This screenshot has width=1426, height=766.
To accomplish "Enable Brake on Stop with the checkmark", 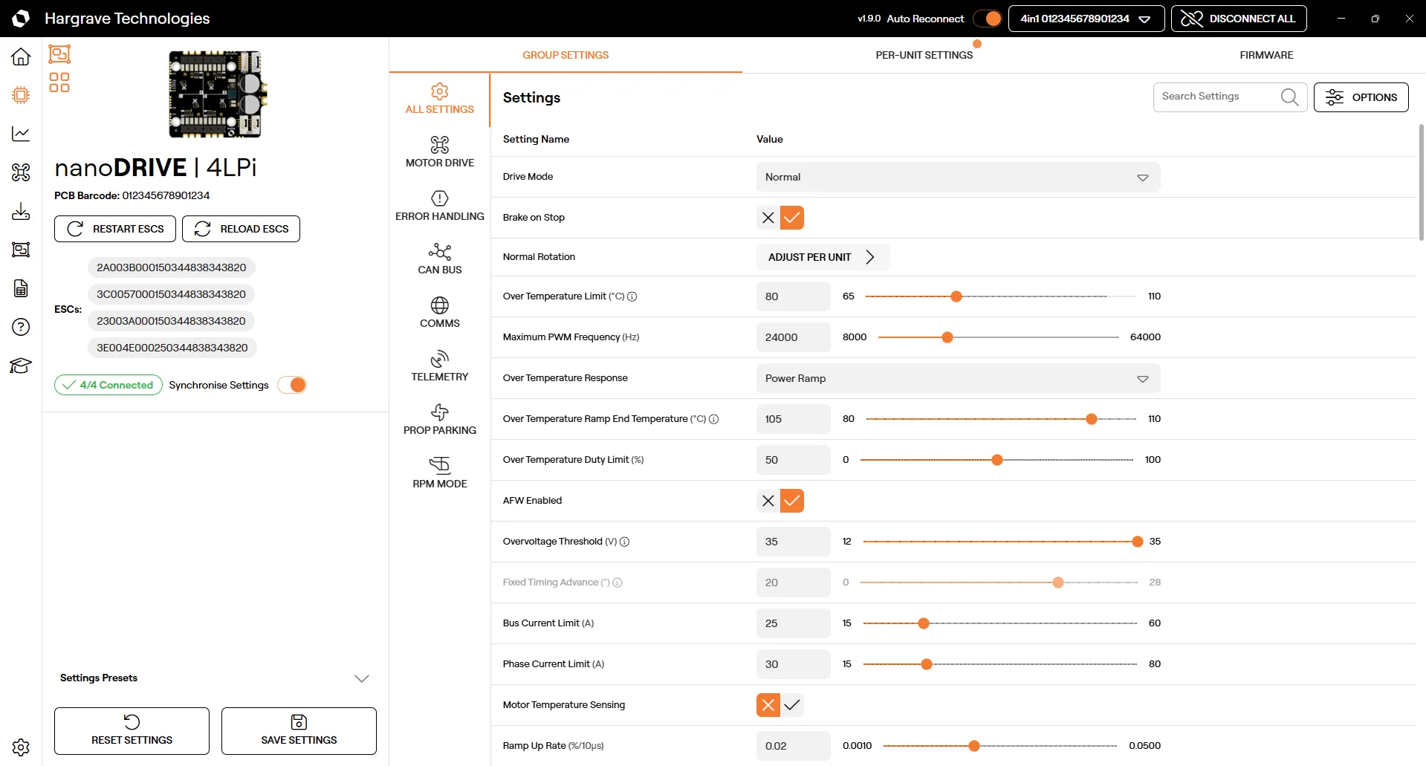I will [792, 218].
